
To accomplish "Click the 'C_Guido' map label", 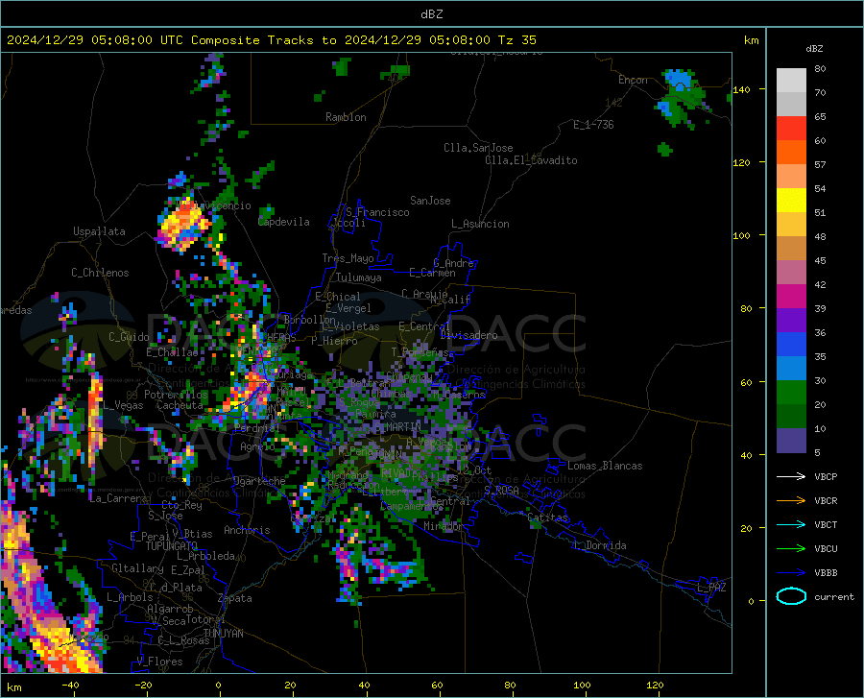I will [129, 337].
